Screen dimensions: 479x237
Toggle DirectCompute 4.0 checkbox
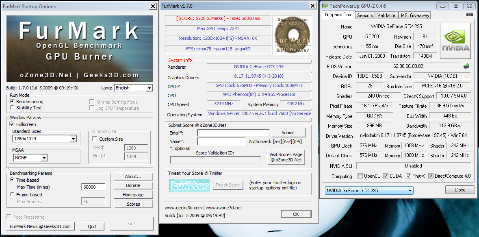pyautogui.click(x=431, y=176)
